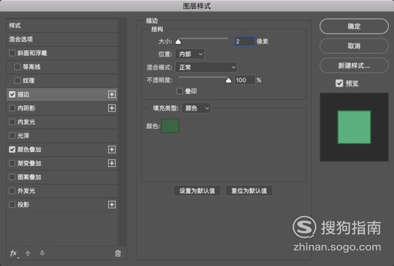Click the 新建样式... button
The height and width of the screenshot is (266, 394).
point(354,66)
